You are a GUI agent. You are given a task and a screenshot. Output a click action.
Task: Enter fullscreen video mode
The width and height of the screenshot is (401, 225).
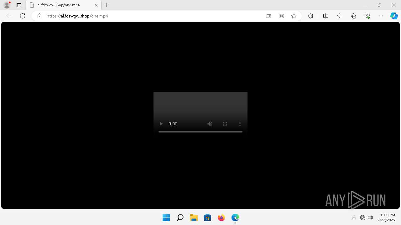click(x=225, y=124)
